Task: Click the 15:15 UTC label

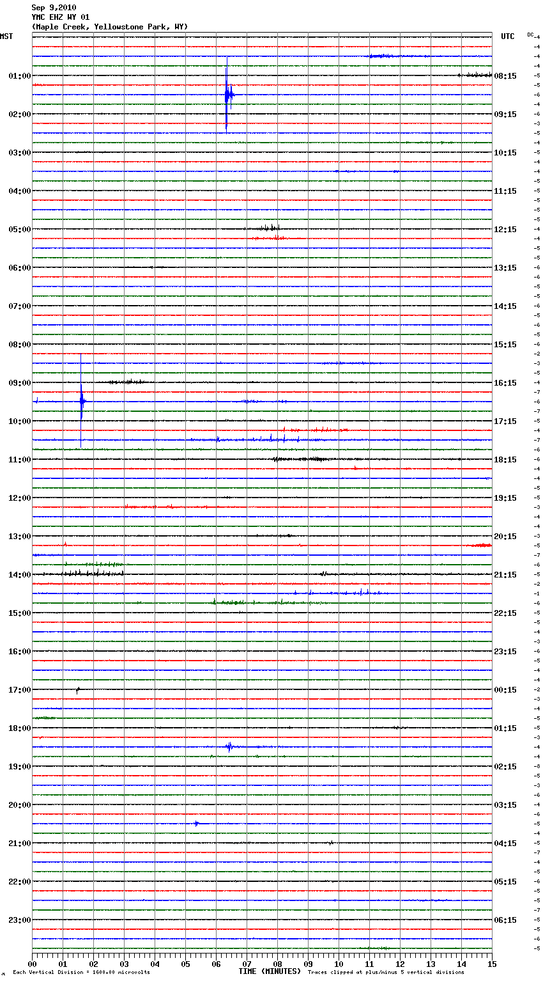Action: [505, 345]
